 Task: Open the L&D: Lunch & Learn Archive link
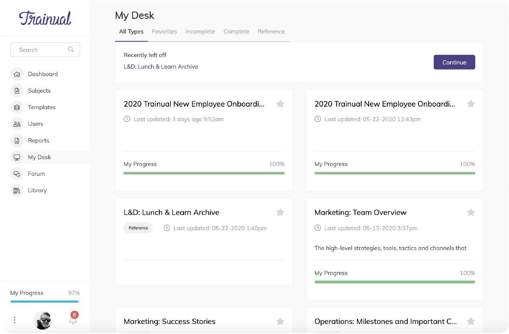161,67
